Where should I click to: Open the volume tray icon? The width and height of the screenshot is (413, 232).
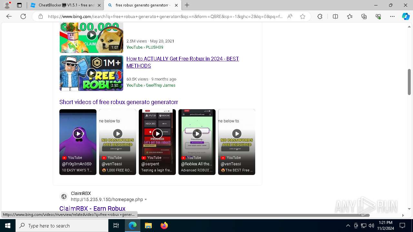point(371,226)
